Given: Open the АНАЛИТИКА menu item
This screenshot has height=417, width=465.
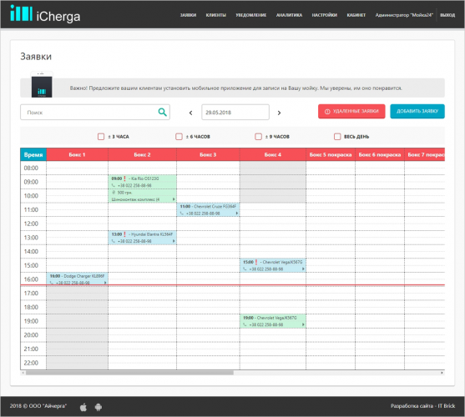Looking at the screenshot, I should pos(289,15).
